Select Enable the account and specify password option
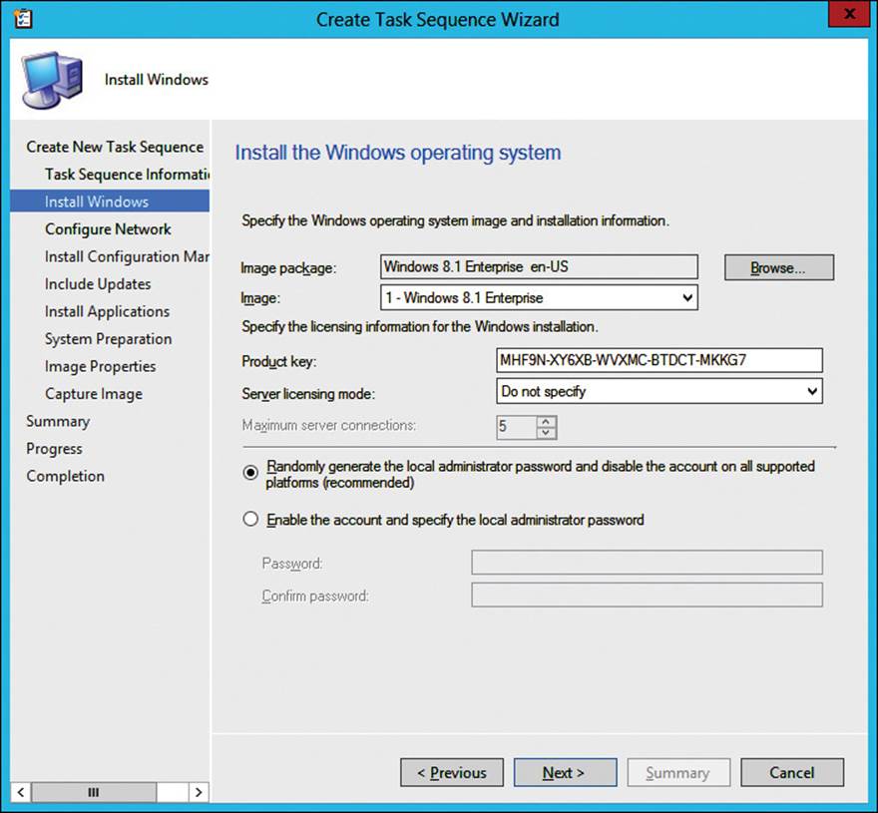The width and height of the screenshot is (878, 813). [250, 519]
